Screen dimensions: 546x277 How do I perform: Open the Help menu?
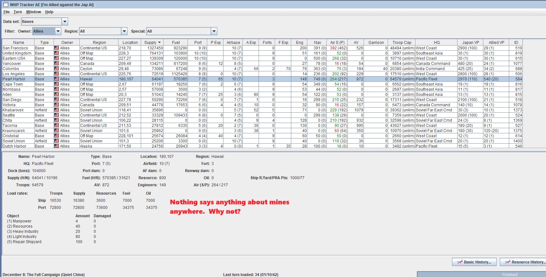49,12
